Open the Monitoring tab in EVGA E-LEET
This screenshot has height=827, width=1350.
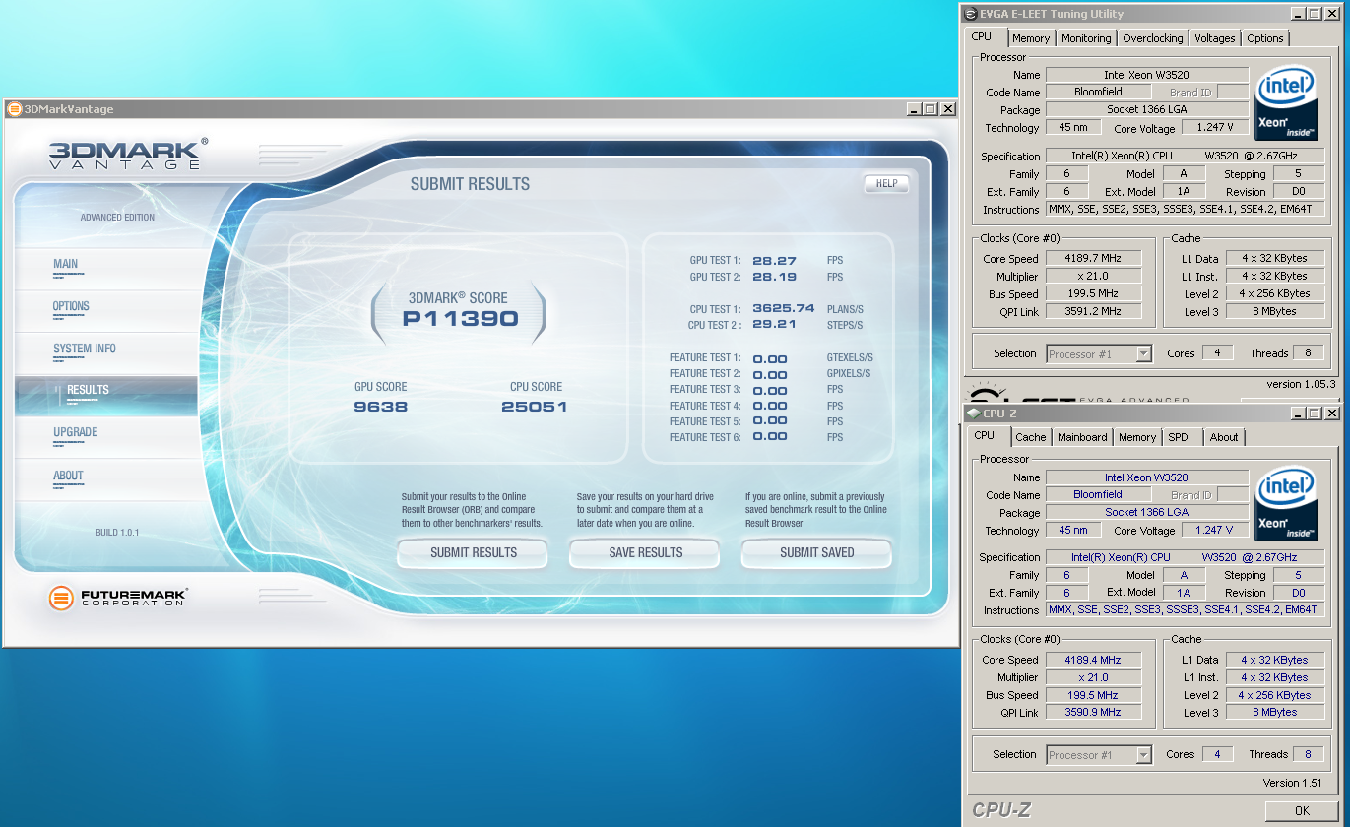pyautogui.click(x=1086, y=38)
